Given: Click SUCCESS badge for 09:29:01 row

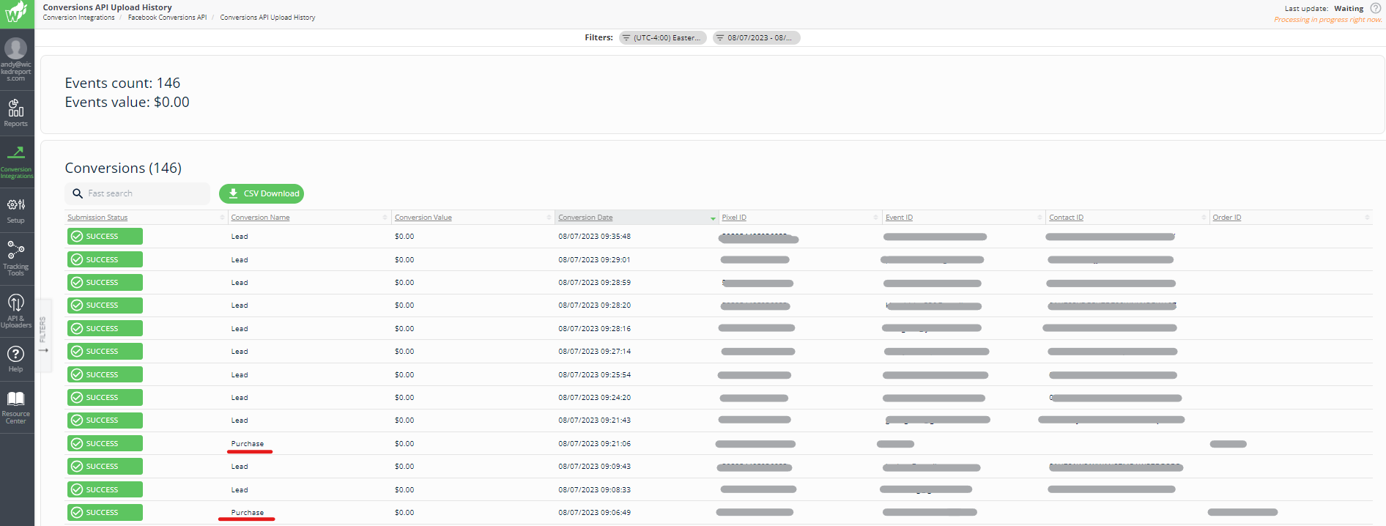Looking at the screenshot, I should pos(105,259).
